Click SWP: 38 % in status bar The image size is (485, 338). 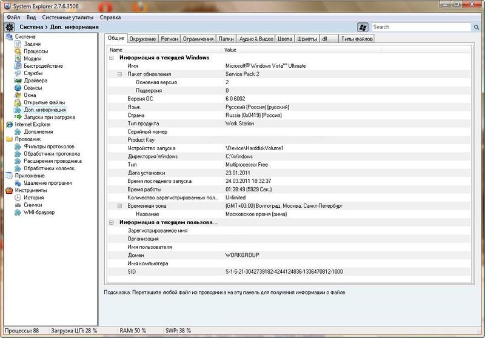(178, 331)
